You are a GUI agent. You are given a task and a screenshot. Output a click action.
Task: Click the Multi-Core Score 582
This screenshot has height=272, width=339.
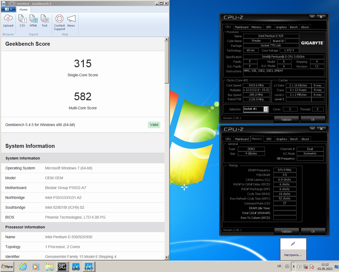[x=83, y=97]
